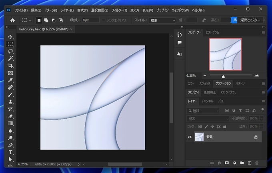
Task: Switch to the チャンネル tab
Action: [x=207, y=101]
